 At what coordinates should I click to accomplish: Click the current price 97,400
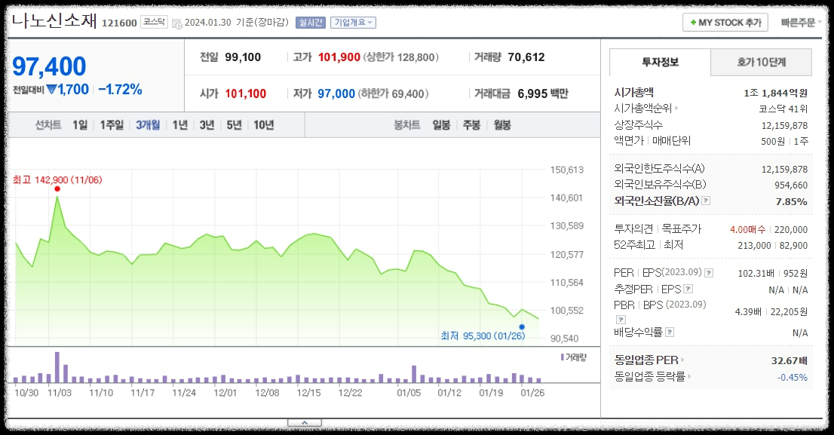coord(49,66)
